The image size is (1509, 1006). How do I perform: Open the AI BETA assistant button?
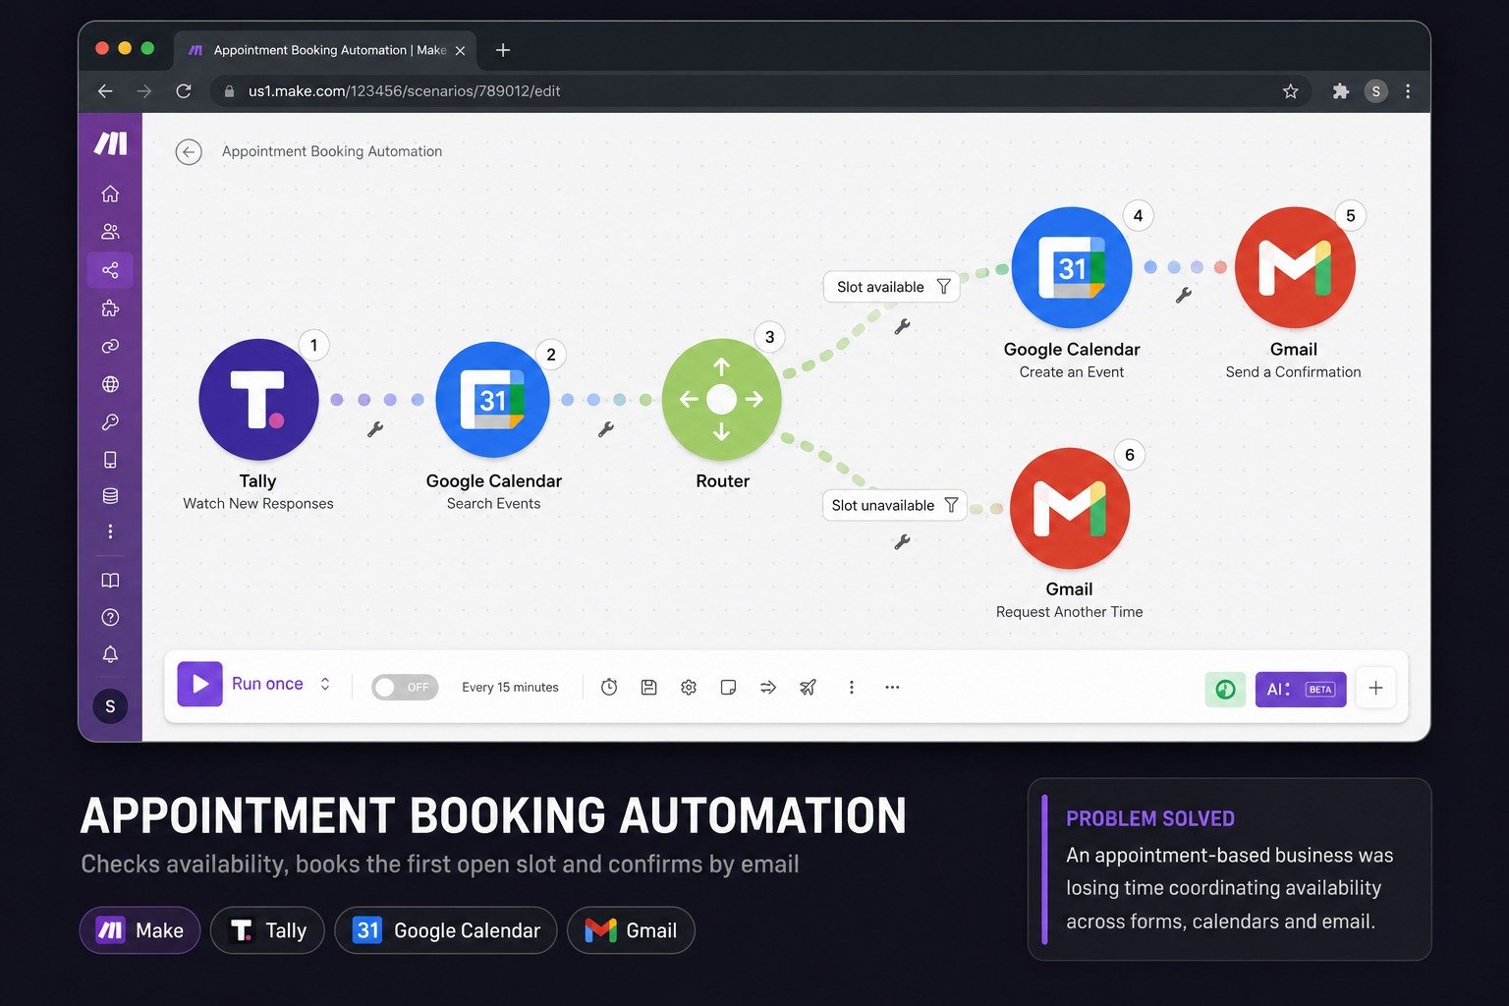[1301, 689]
